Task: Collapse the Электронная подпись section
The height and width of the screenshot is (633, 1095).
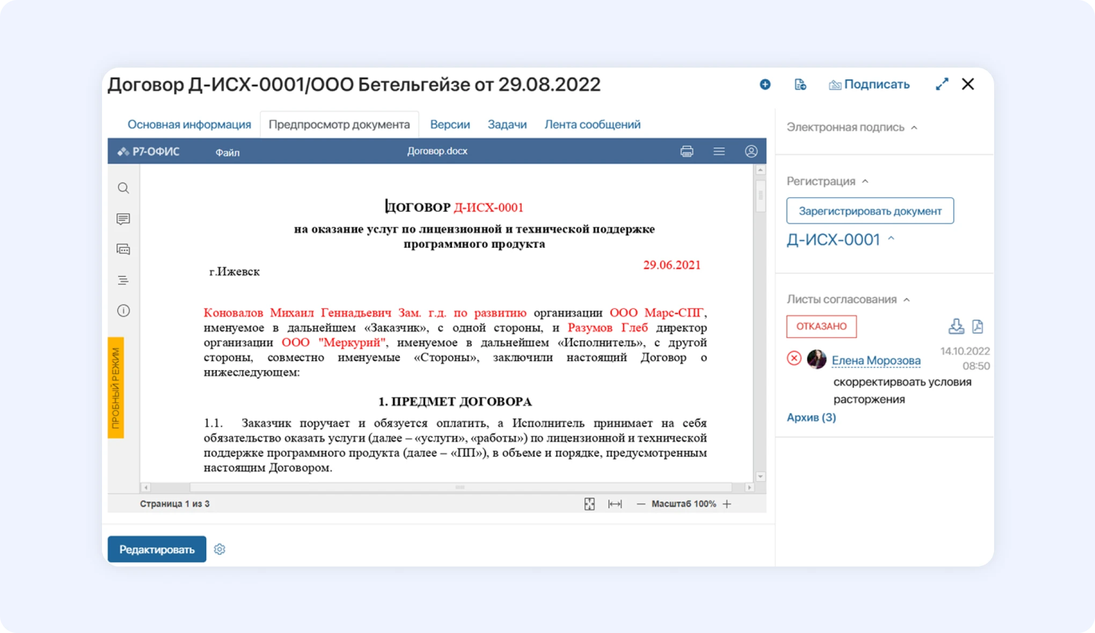Action: pyautogui.click(x=915, y=127)
